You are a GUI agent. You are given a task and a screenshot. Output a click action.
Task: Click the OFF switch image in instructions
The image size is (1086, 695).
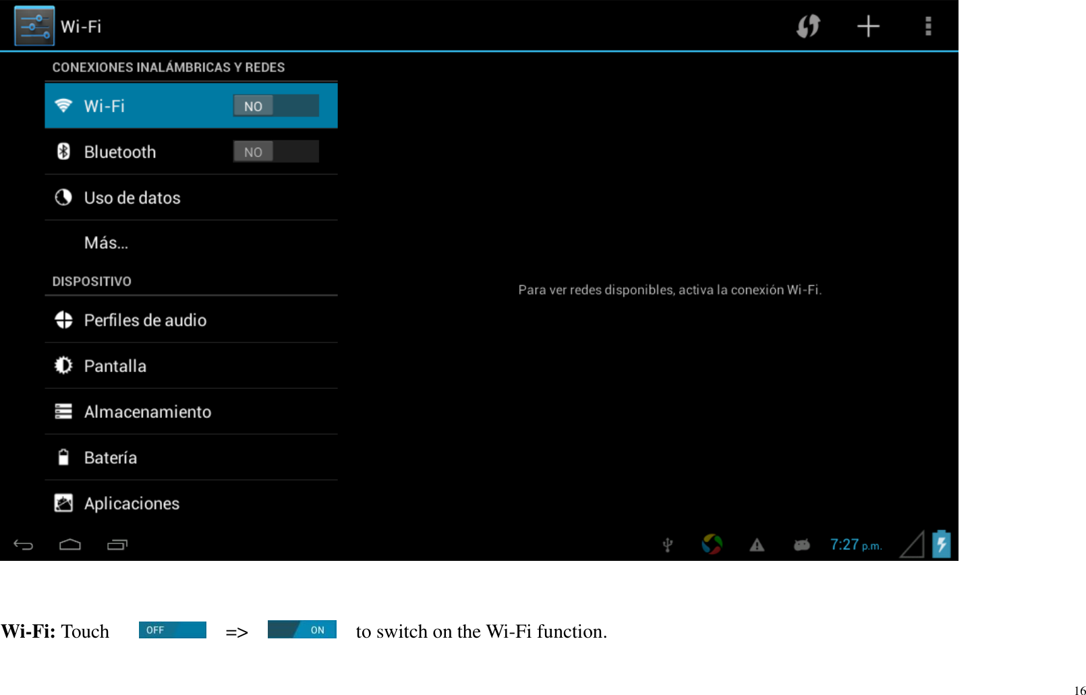tap(173, 630)
